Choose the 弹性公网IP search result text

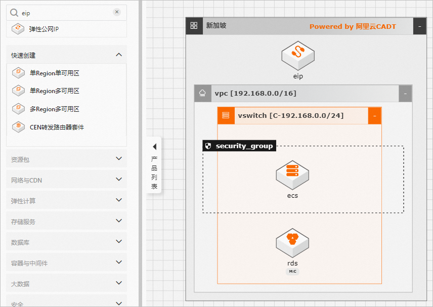click(x=44, y=29)
